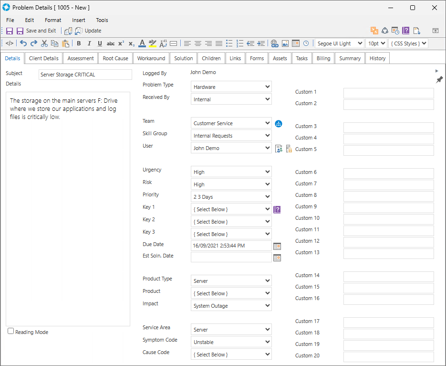446x366 pixels.
Task: Click the font color button
Action: coord(142,43)
